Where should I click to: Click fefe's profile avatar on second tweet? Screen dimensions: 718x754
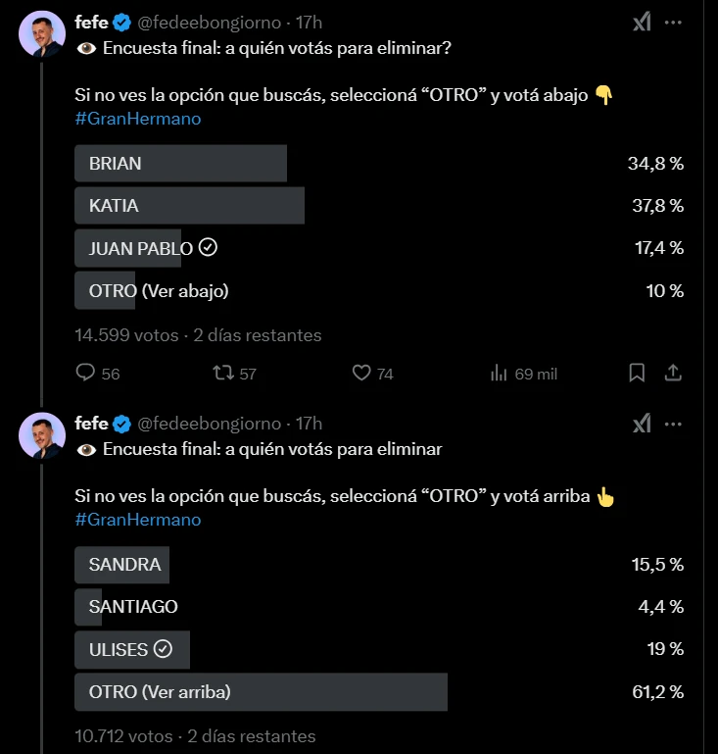(42, 434)
